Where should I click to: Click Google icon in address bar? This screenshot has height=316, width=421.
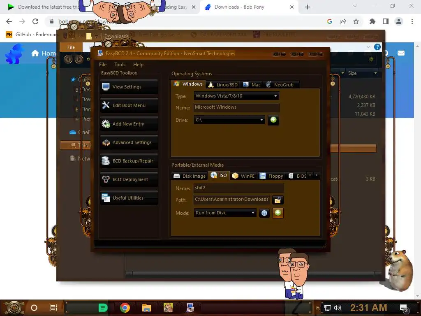click(330, 21)
